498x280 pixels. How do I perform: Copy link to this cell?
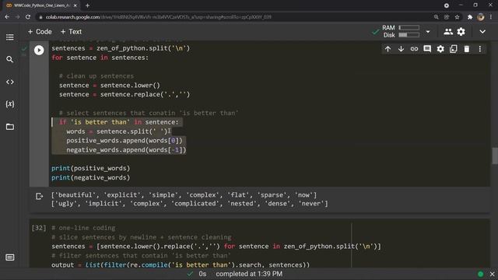click(x=414, y=49)
